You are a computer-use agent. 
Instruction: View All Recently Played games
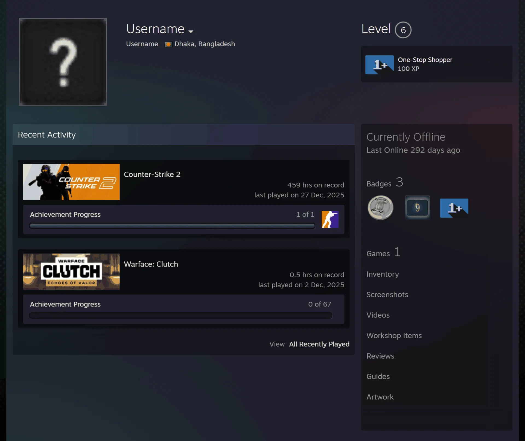point(319,344)
